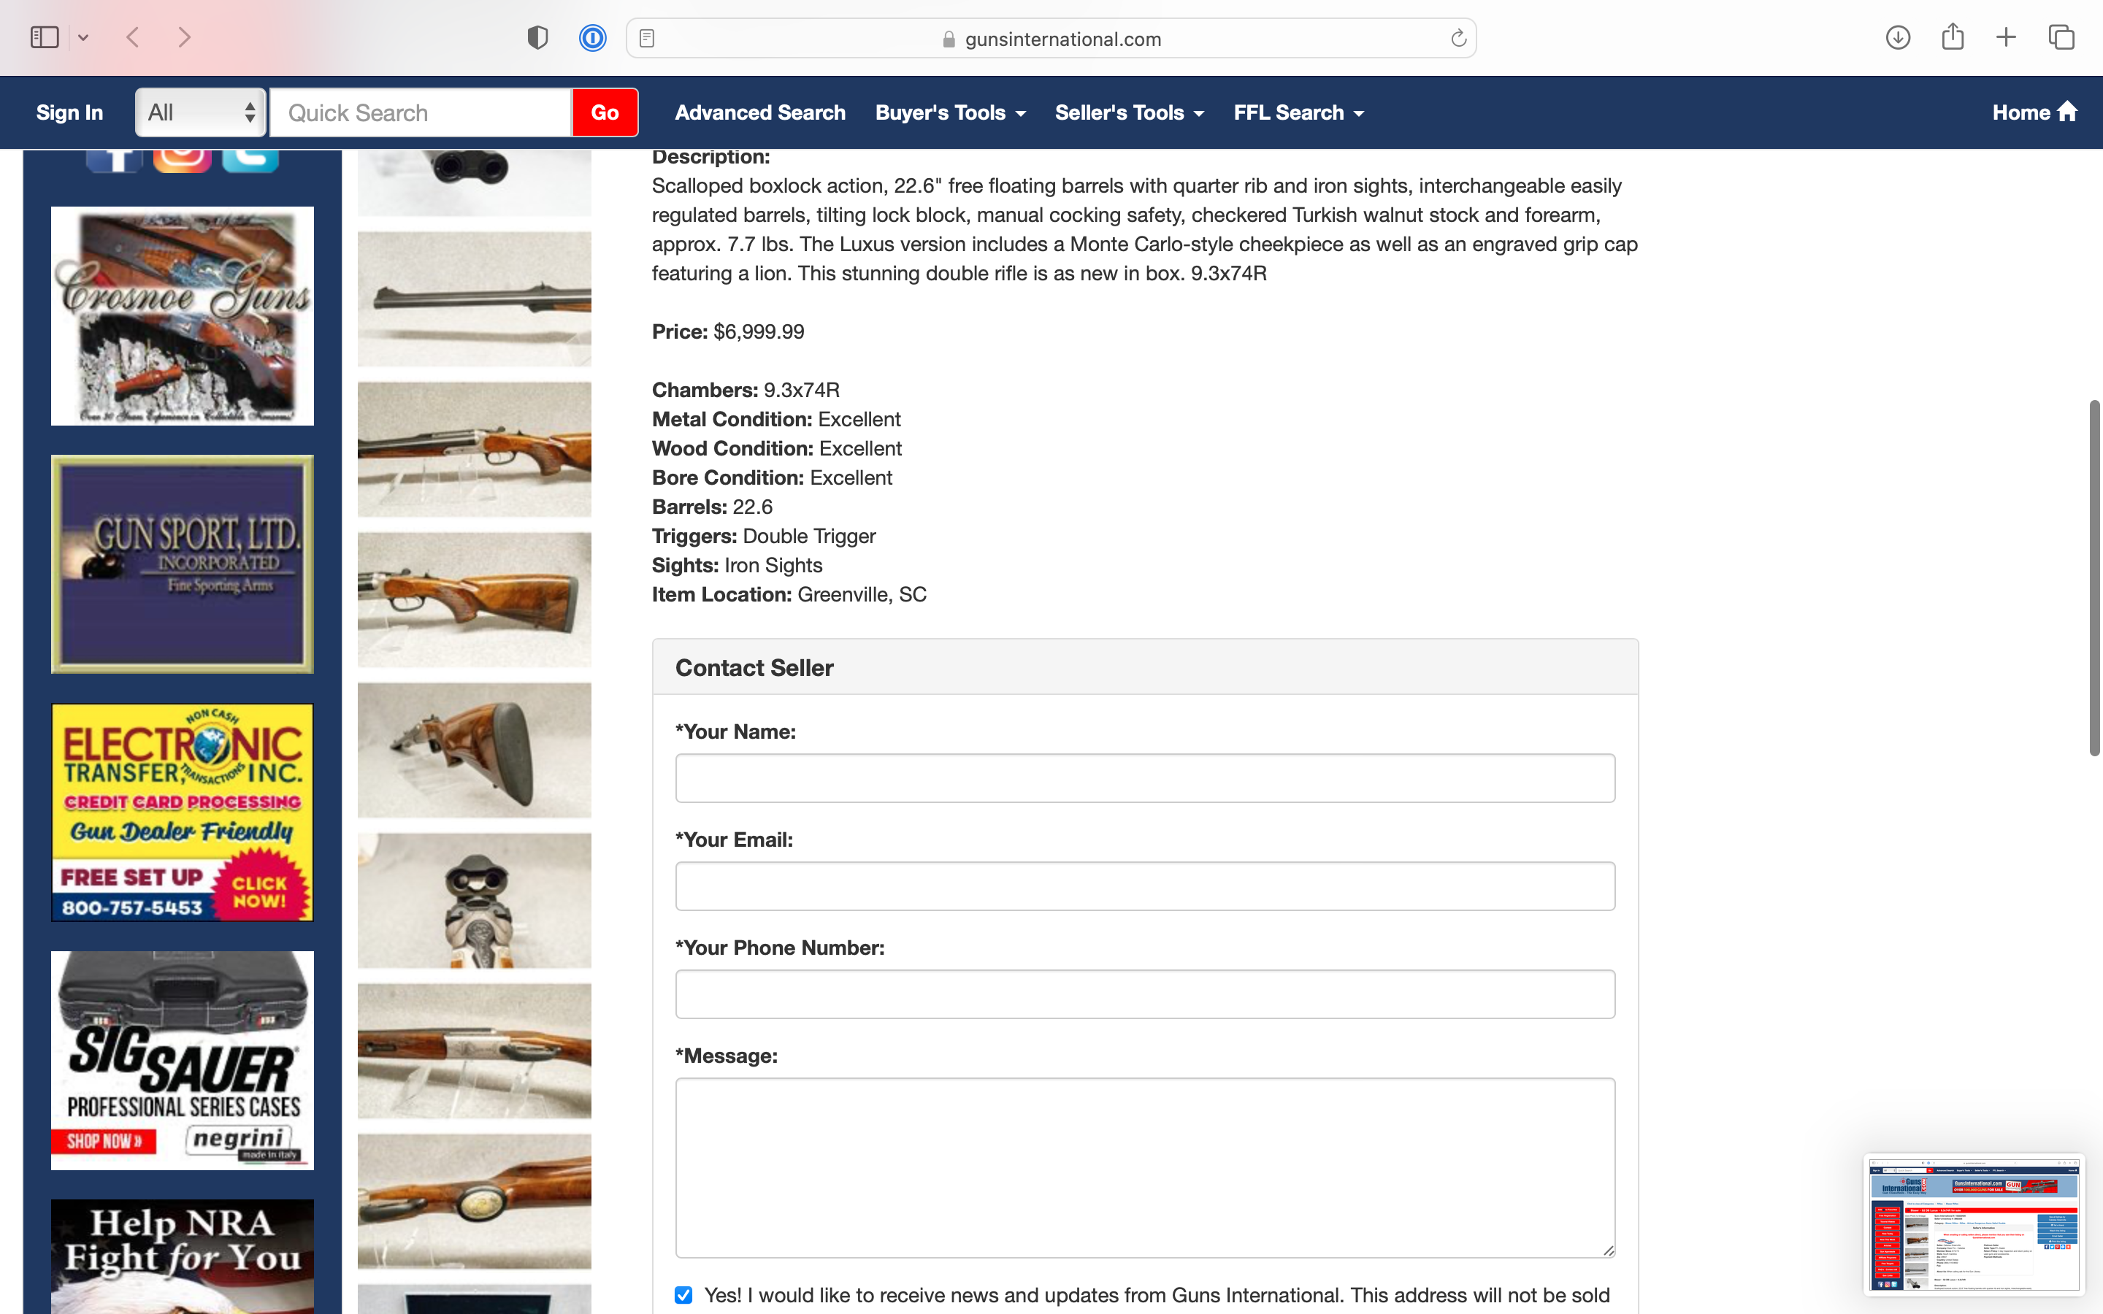View grip cap medallion thumbnail

[475, 1201]
